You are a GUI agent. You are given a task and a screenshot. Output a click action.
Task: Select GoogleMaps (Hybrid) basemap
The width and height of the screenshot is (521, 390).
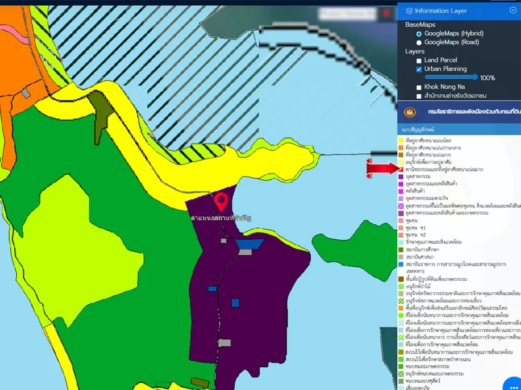(x=419, y=33)
